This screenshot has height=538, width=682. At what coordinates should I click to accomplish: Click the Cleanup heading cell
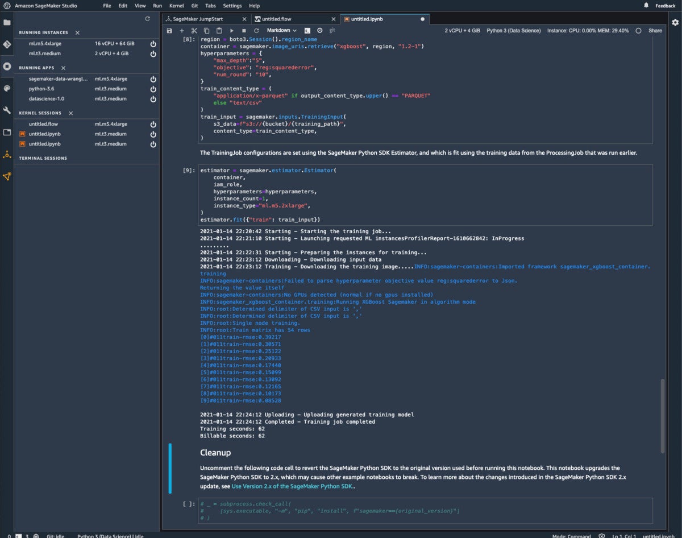(x=215, y=453)
